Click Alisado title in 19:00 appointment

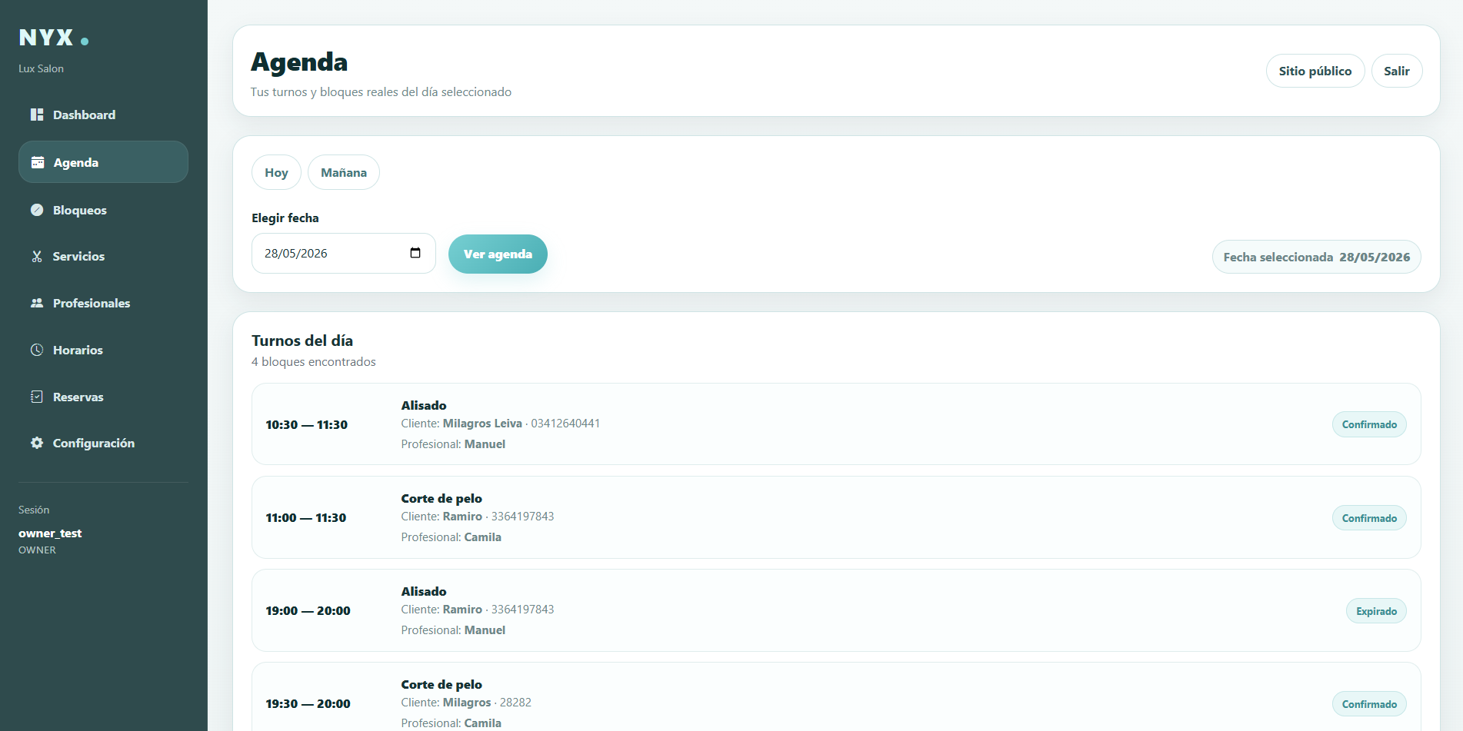pos(424,591)
